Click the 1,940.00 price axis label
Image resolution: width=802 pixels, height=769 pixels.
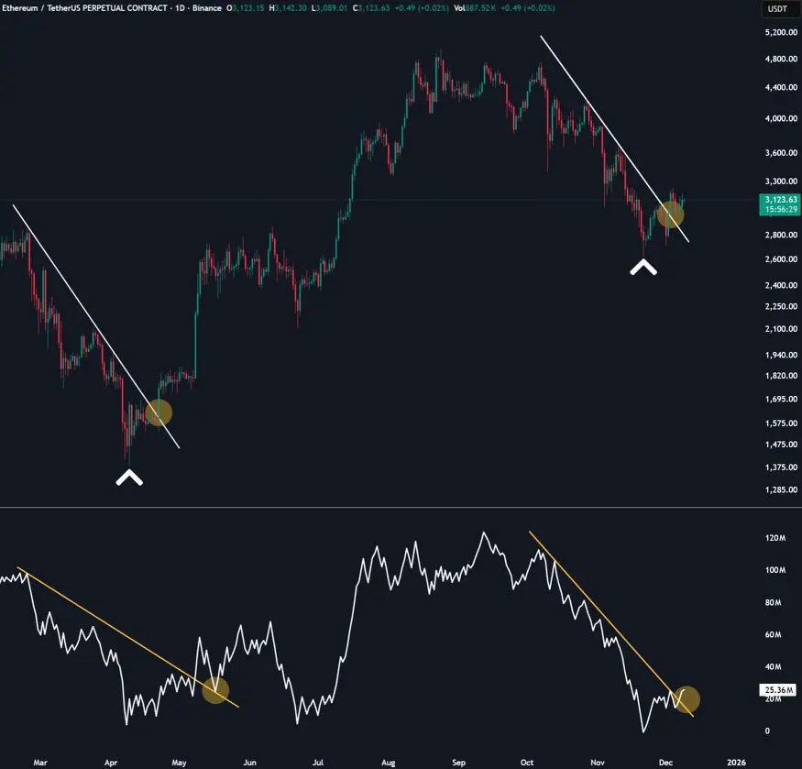point(781,355)
